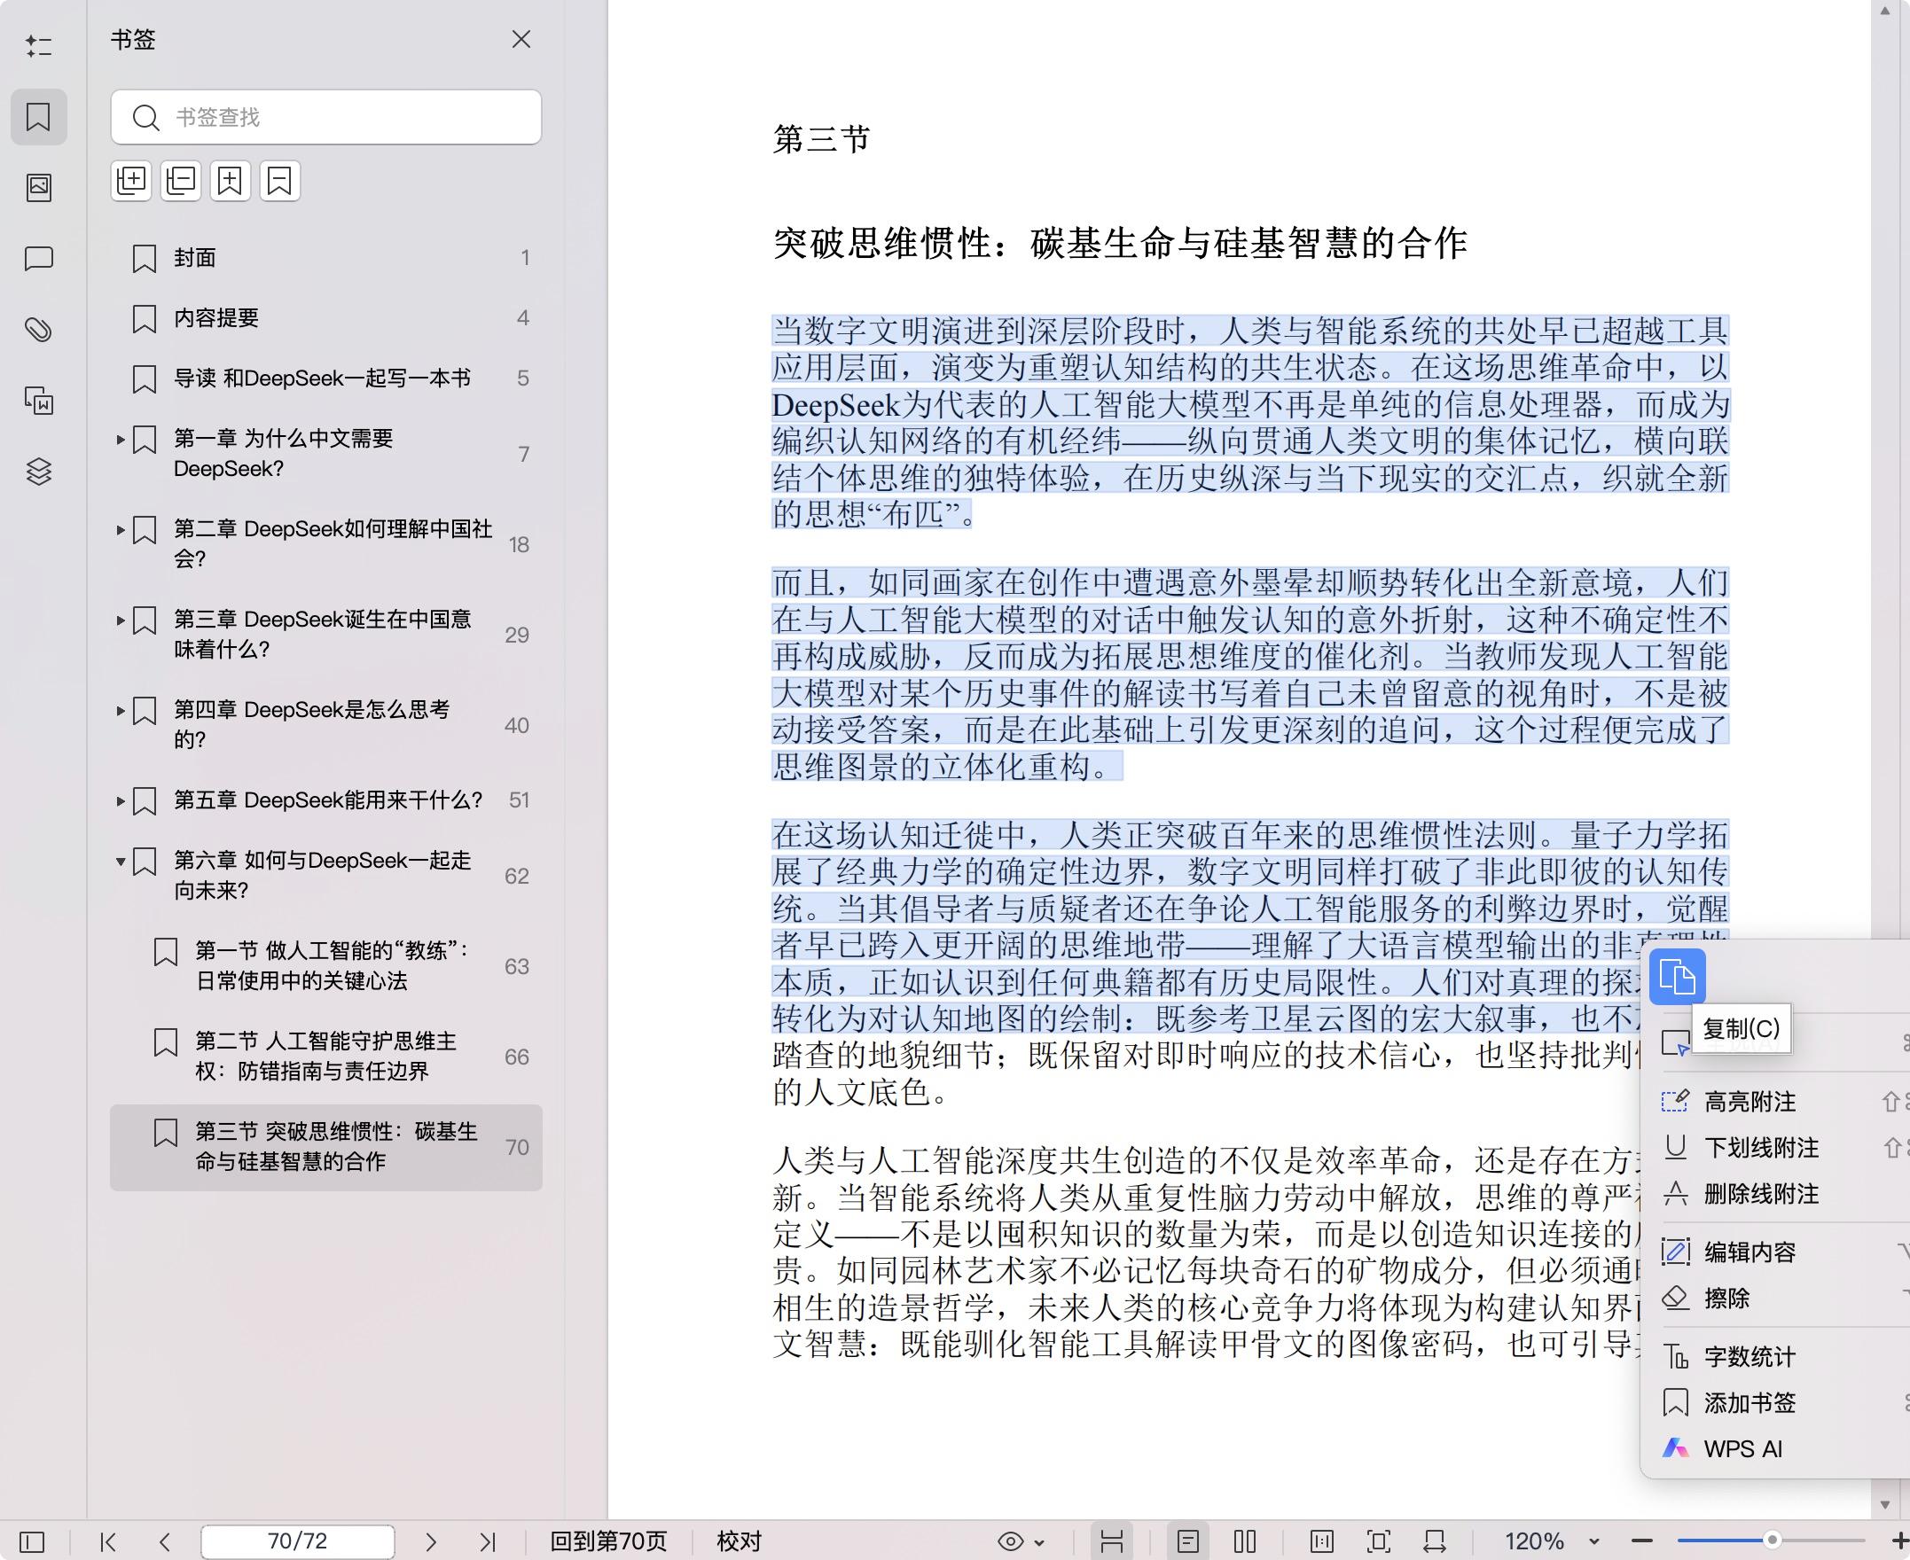The height and width of the screenshot is (1560, 1910).
Task: Switch to double page view
Action: tap(1245, 1542)
